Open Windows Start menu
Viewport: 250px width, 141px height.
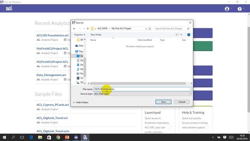4,137
